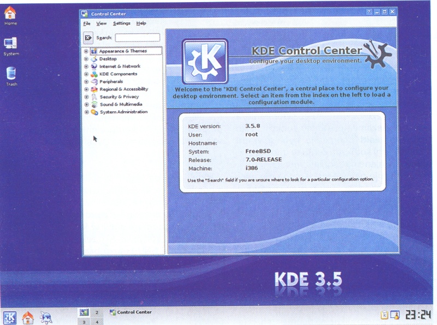
Task: Open the K menu on the panel
Action: point(9,318)
